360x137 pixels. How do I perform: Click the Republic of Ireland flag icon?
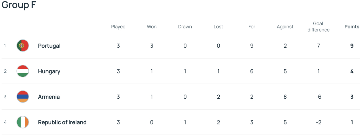coord(23,122)
